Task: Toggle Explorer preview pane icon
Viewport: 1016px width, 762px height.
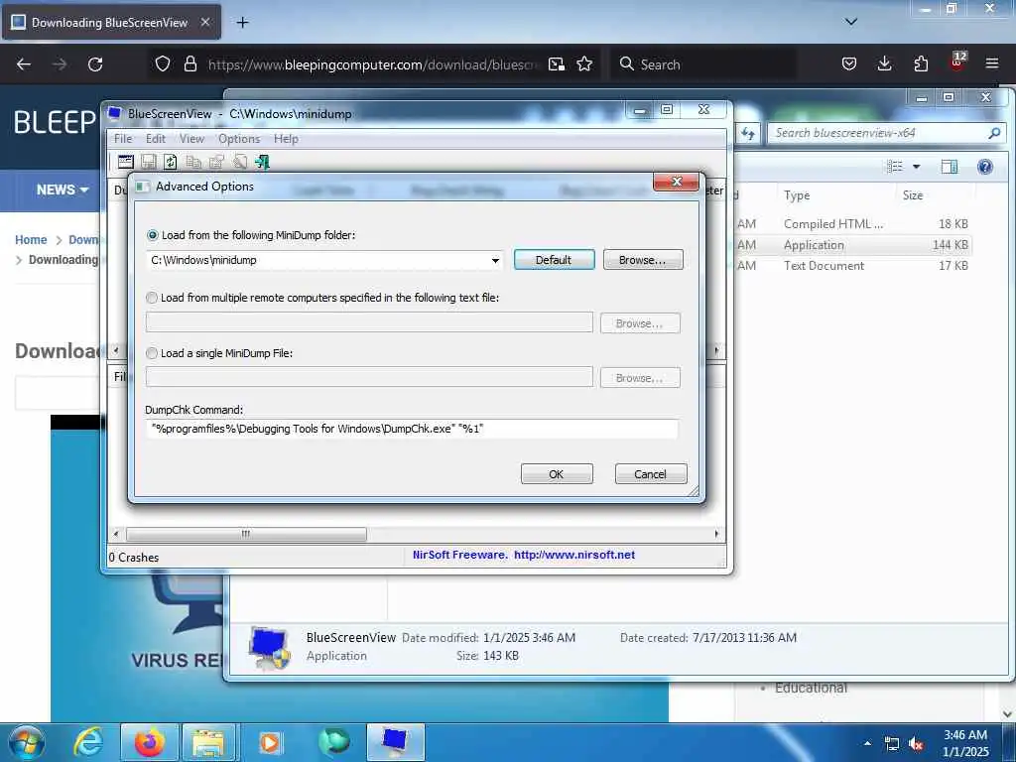Action: tap(950, 167)
